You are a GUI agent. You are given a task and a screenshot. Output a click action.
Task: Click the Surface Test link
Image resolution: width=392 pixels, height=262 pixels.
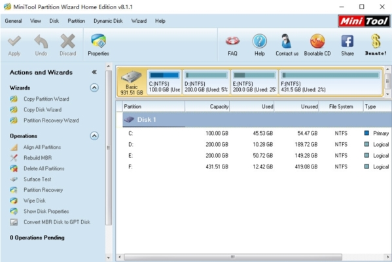pos(37,179)
